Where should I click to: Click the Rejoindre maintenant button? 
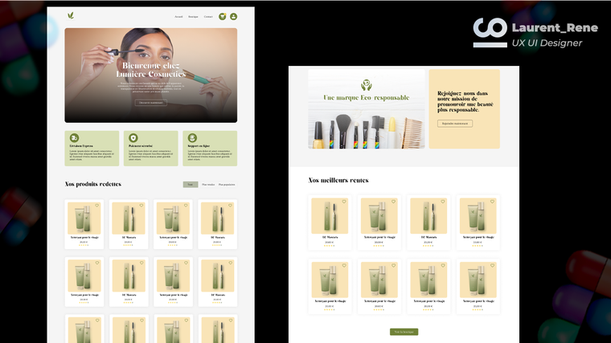(455, 124)
